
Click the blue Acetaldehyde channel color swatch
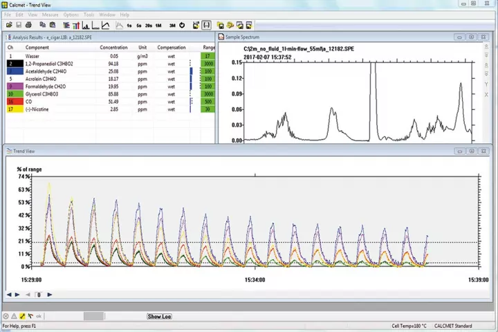[14, 71]
